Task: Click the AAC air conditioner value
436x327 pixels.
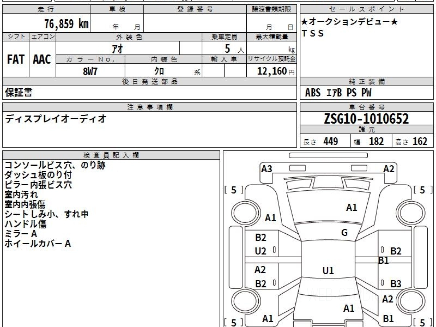Action: click(42, 60)
